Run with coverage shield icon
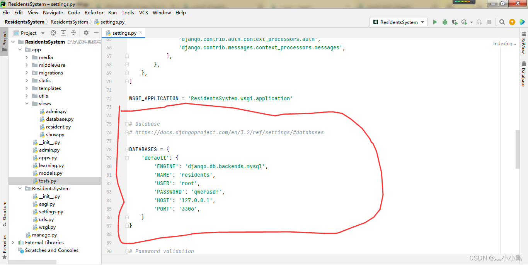The image size is (528, 265). (x=455, y=22)
